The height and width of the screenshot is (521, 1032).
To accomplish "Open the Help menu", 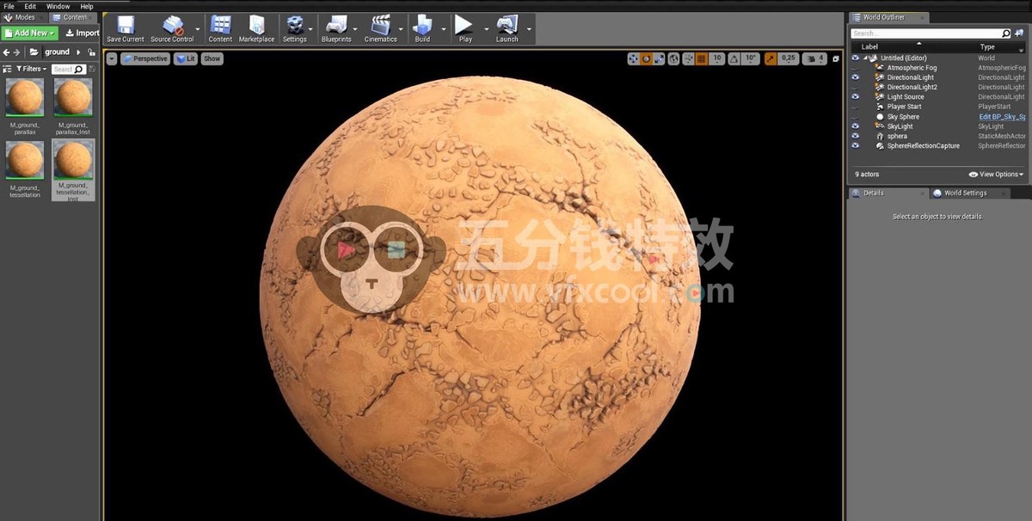I will 87,6.
